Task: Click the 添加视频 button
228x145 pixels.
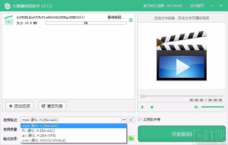Action: tap(20, 106)
